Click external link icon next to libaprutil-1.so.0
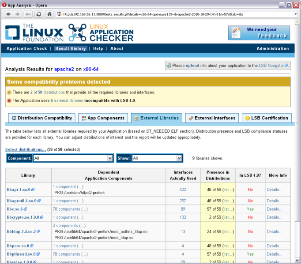 [39, 201]
